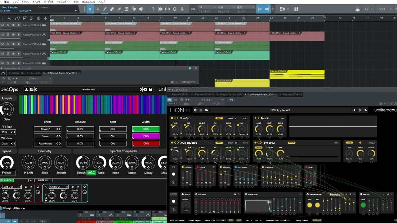Viewport: 397px width, 223px height.
Task: Toggle the DRIFT switch on SumSyn oscillator
Action: tap(219, 118)
